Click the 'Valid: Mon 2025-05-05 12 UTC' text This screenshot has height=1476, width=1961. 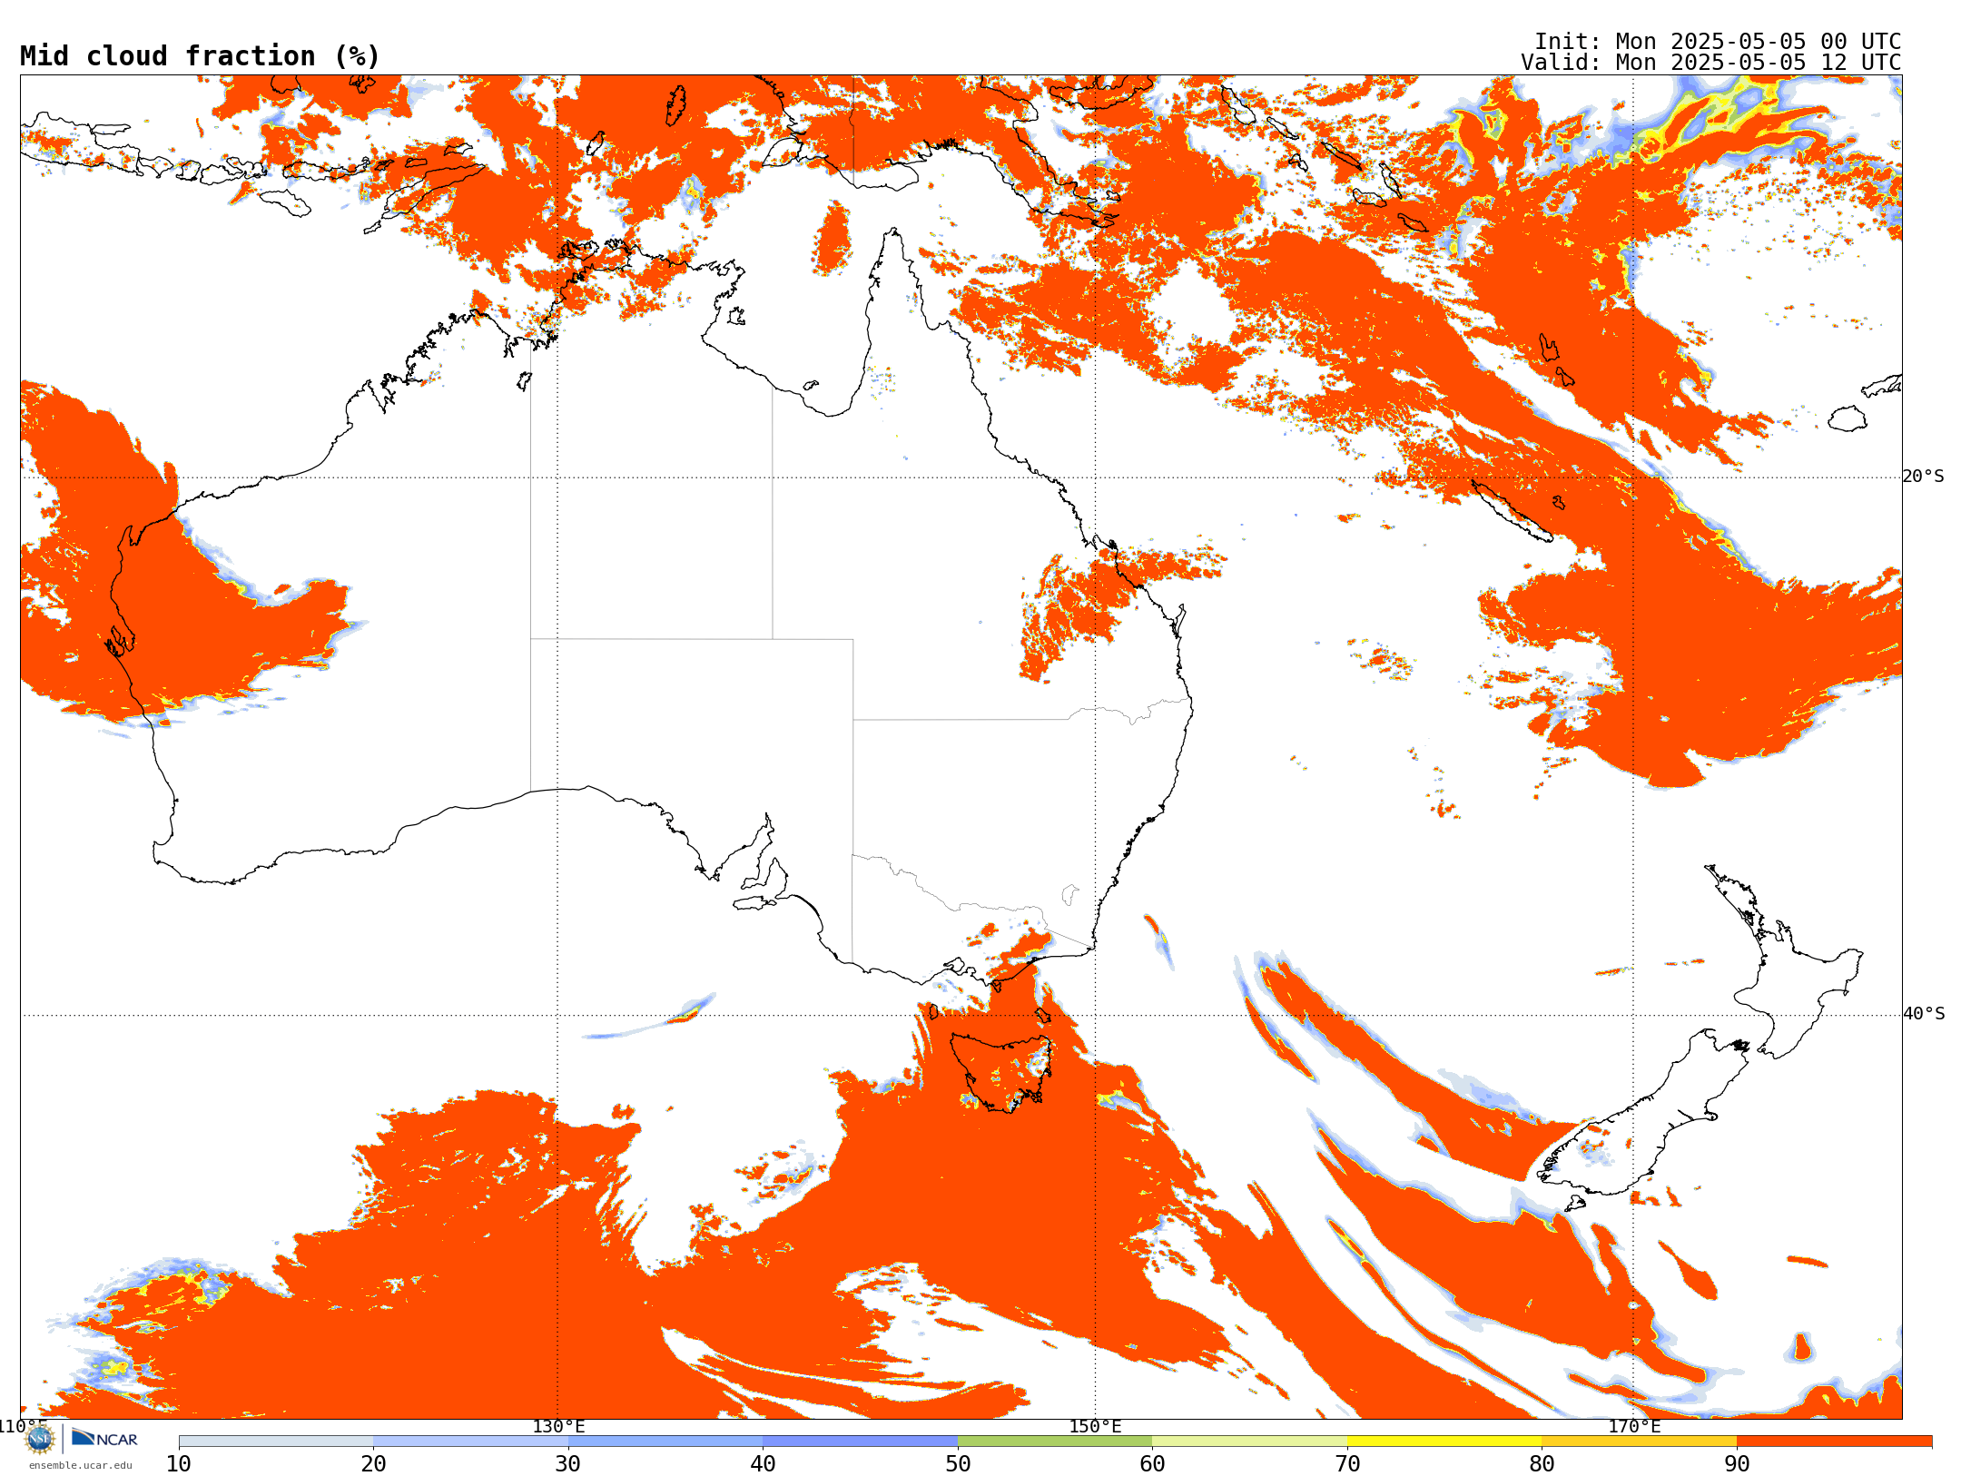(x=1711, y=63)
